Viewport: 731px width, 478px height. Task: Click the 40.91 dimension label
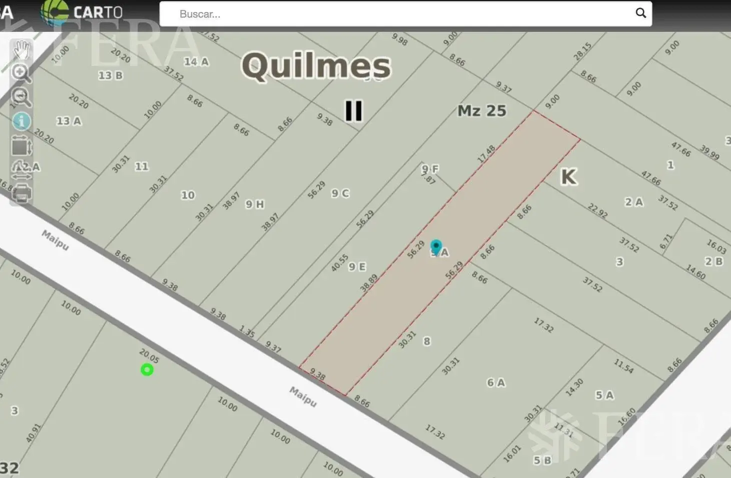pyautogui.click(x=33, y=433)
